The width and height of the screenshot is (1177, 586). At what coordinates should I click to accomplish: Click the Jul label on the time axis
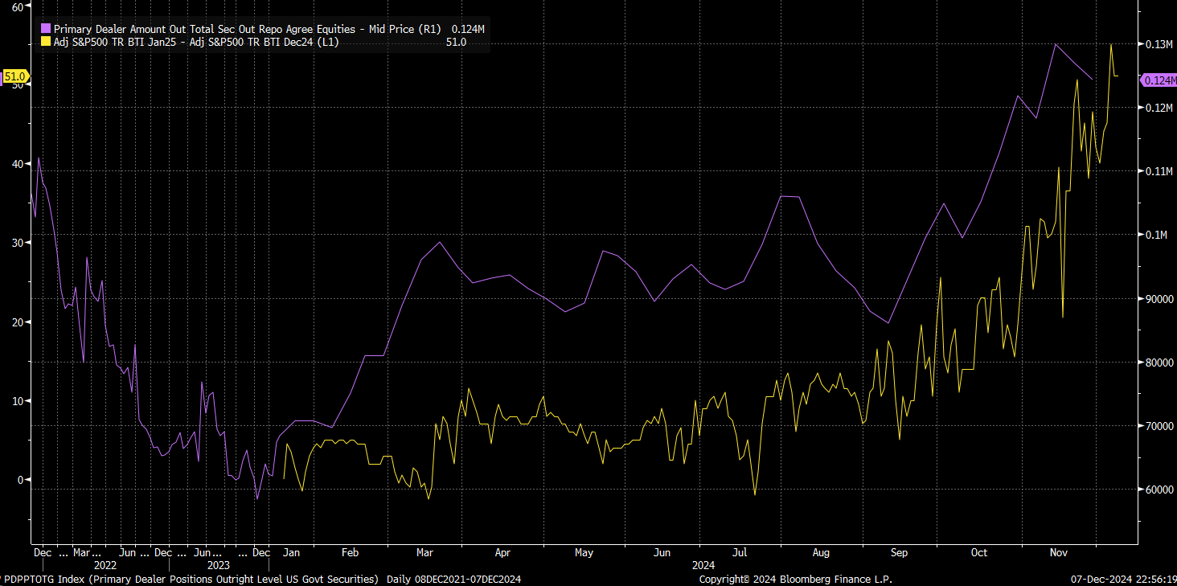[x=740, y=553]
